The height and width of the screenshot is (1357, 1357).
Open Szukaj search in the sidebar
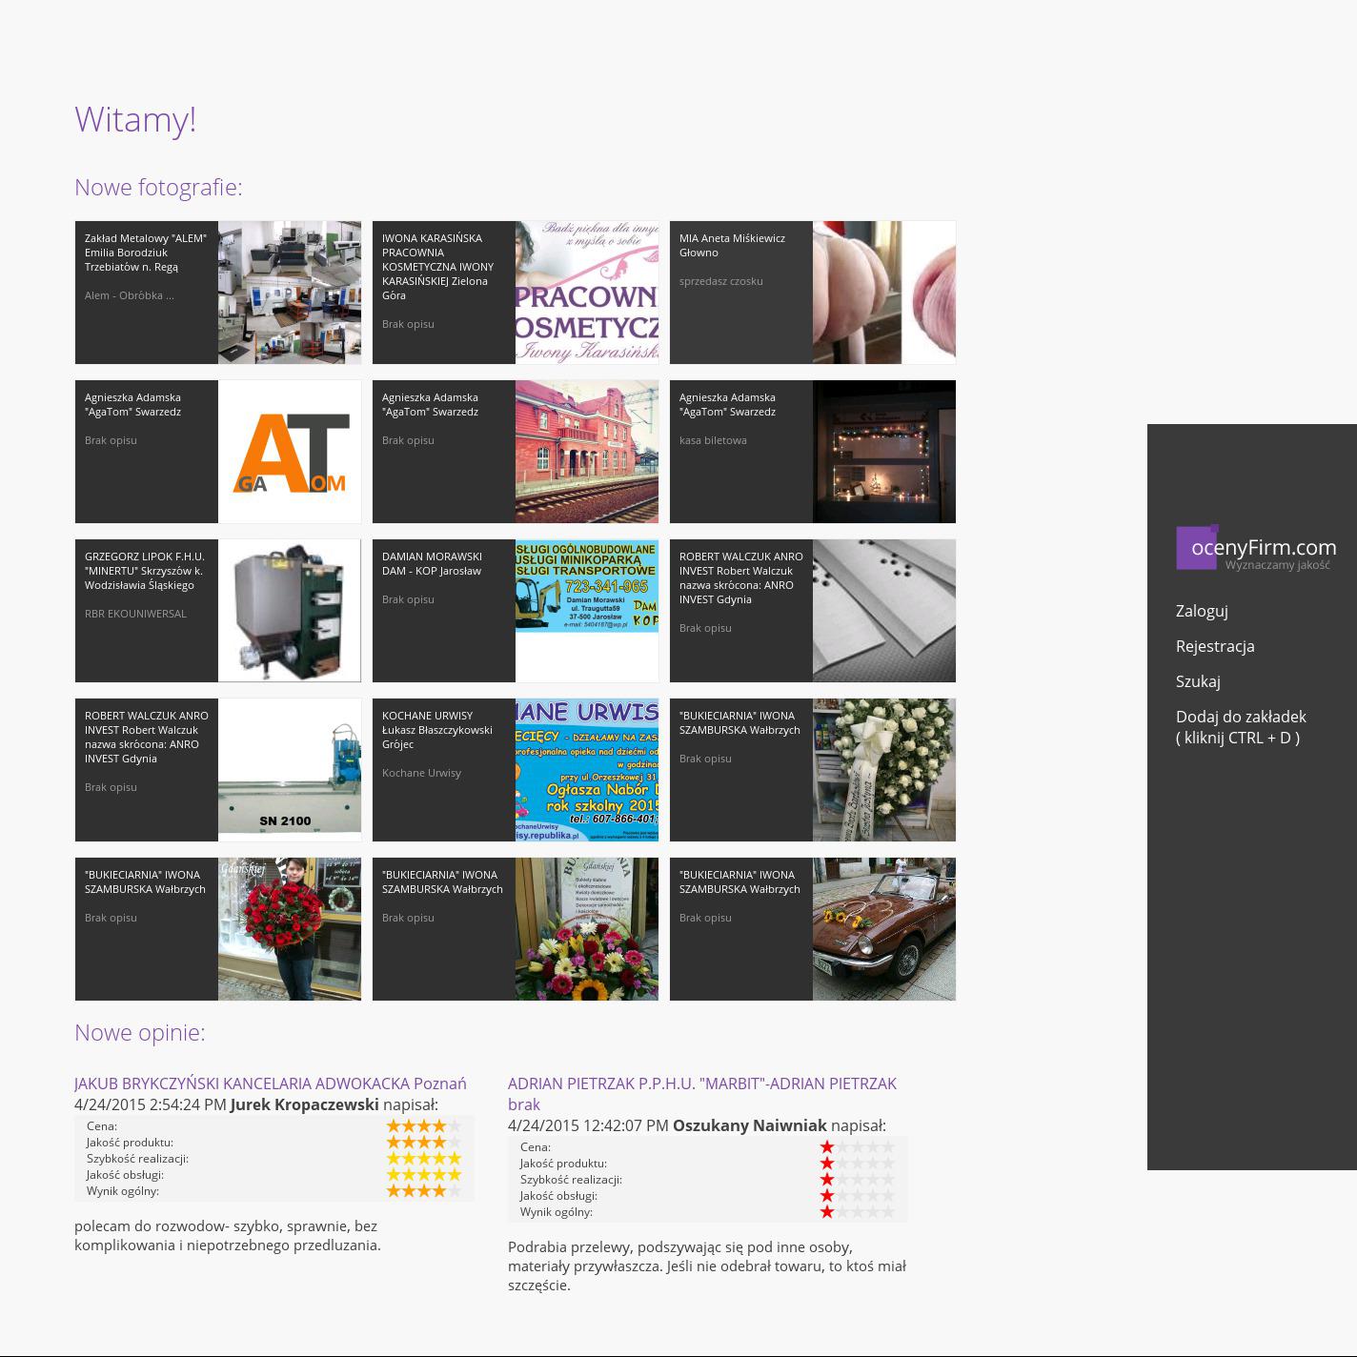[x=1198, y=681]
